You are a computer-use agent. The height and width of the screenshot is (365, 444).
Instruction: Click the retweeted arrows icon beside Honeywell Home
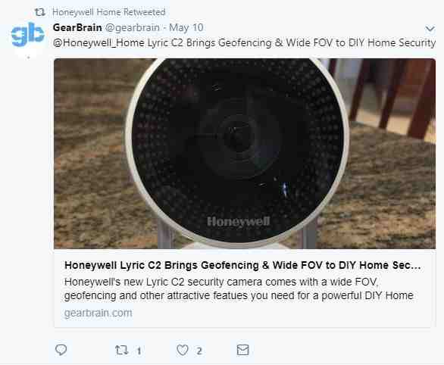click(x=39, y=12)
